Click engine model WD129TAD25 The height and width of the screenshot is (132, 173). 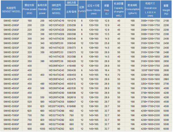click(x=57, y=30)
